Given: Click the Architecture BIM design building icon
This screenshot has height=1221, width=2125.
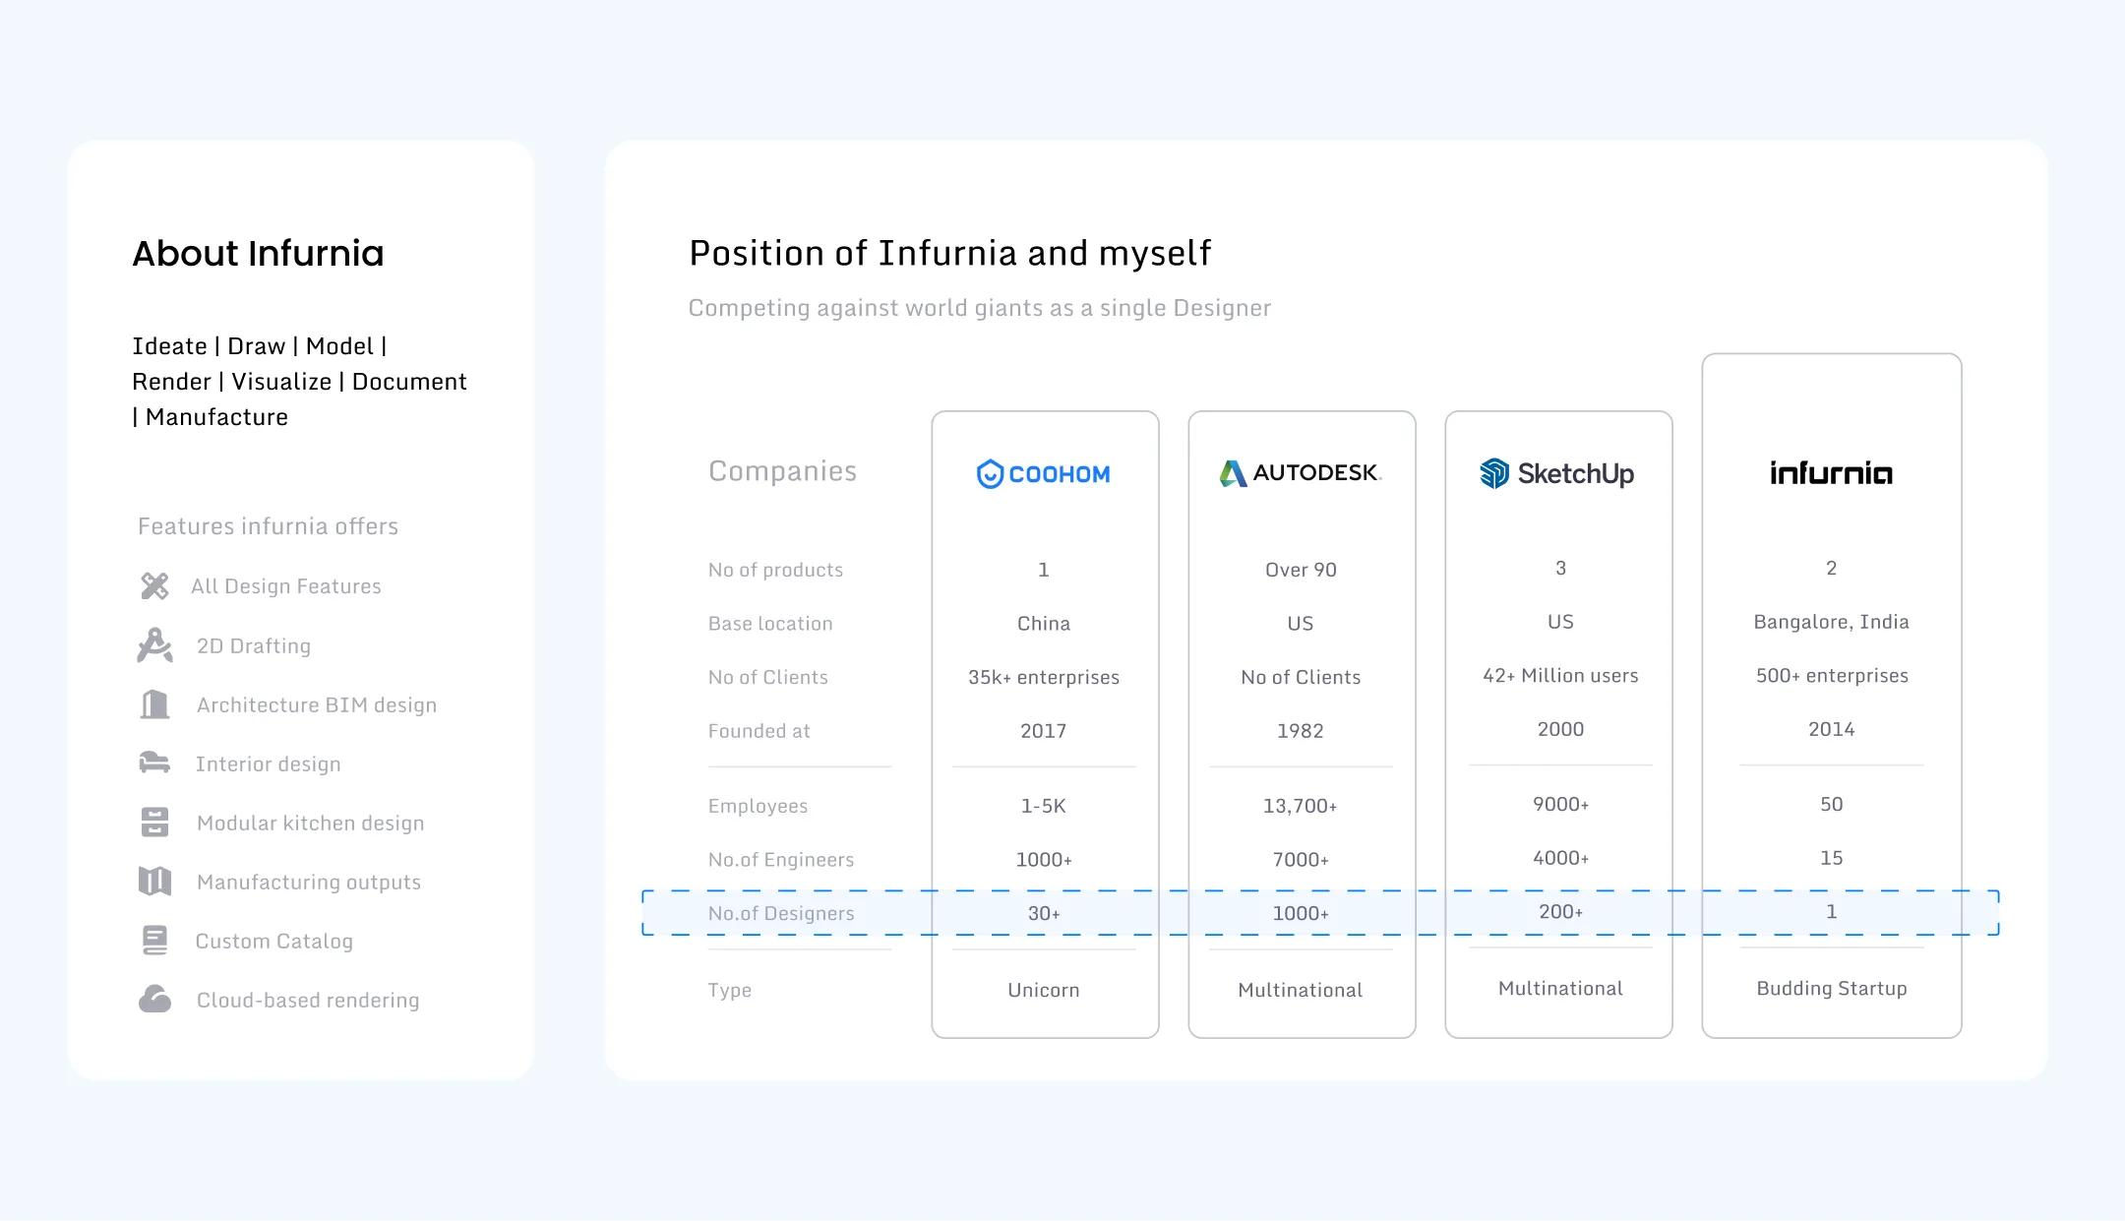Looking at the screenshot, I should point(154,704).
